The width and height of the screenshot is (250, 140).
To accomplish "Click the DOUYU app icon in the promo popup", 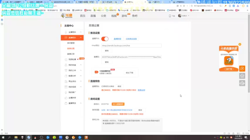I will tap(229, 61).
